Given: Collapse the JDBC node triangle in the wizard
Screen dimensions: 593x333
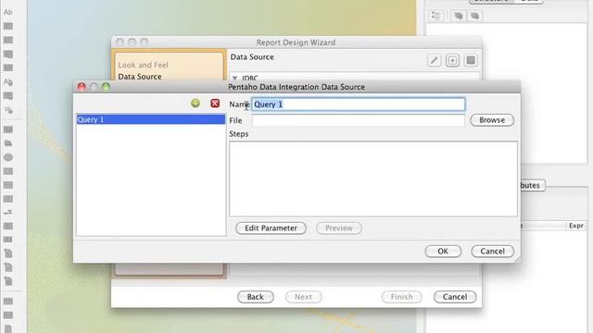Looking at the screenshot, I should tap(234, 78).
